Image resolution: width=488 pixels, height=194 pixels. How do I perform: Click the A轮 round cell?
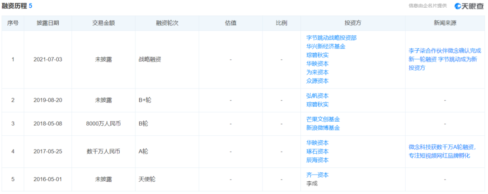144,151
